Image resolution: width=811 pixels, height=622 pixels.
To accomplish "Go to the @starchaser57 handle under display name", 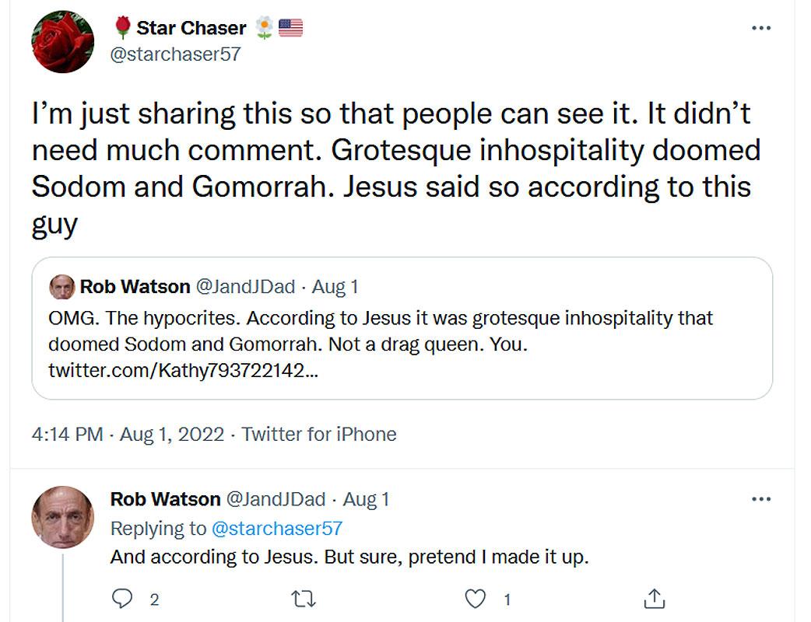I will tap(176, 54).
